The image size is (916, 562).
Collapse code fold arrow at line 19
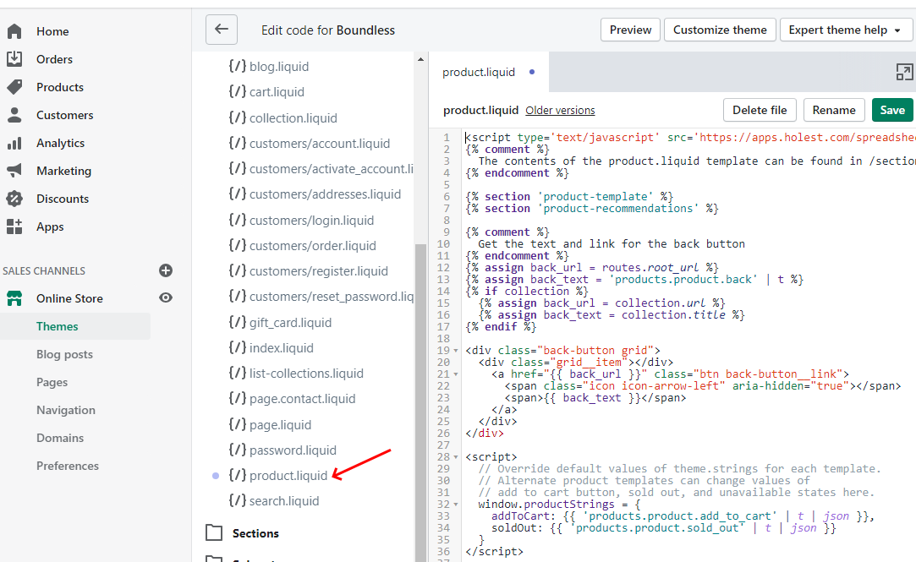(457, 351)
